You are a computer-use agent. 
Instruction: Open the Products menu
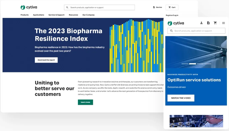[25, 15]
